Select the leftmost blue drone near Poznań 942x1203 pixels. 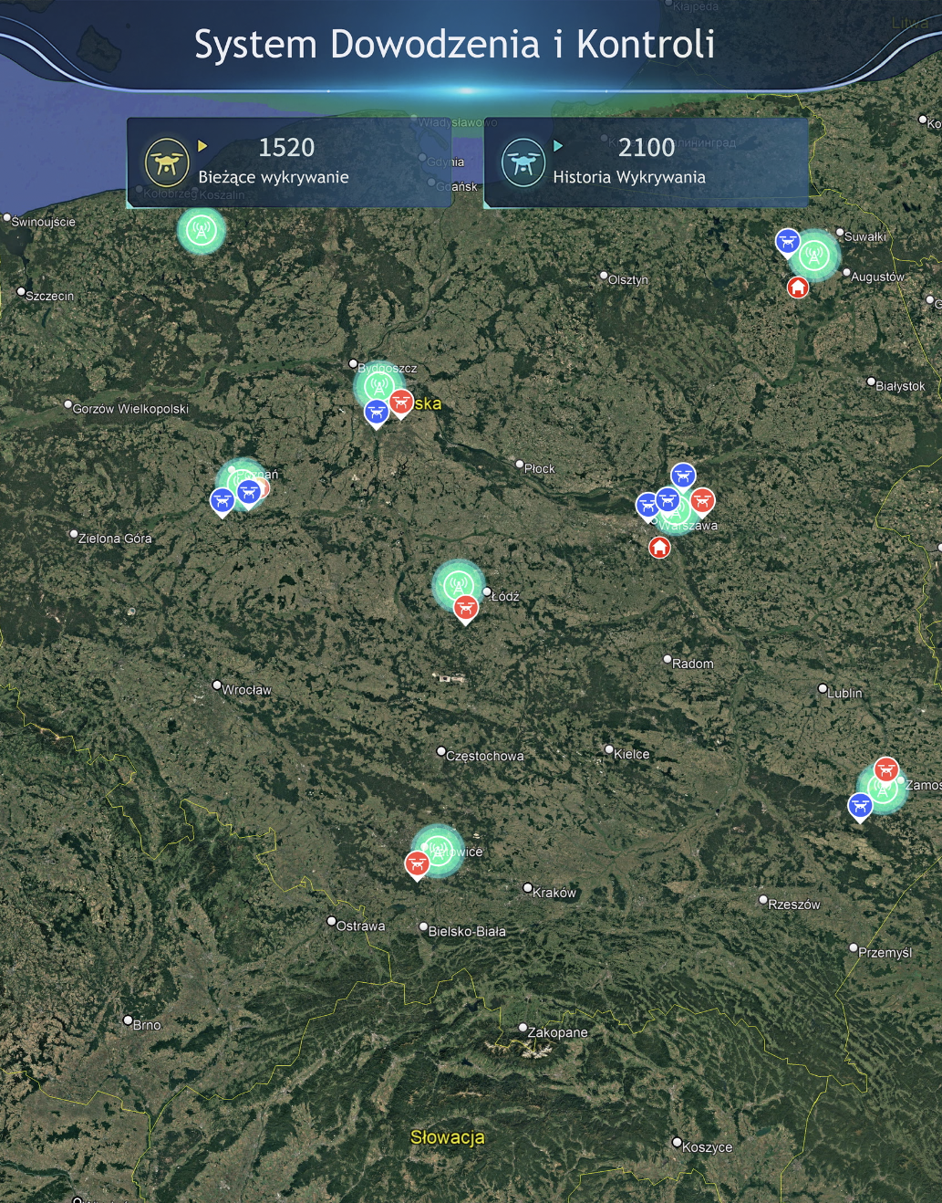click(223, 499)
